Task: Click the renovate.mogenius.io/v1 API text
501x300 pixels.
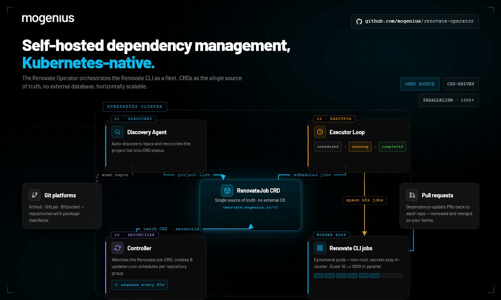Action: (x=250, y=207)
